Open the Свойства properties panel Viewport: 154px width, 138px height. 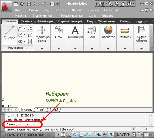click(x=108, y=38)
